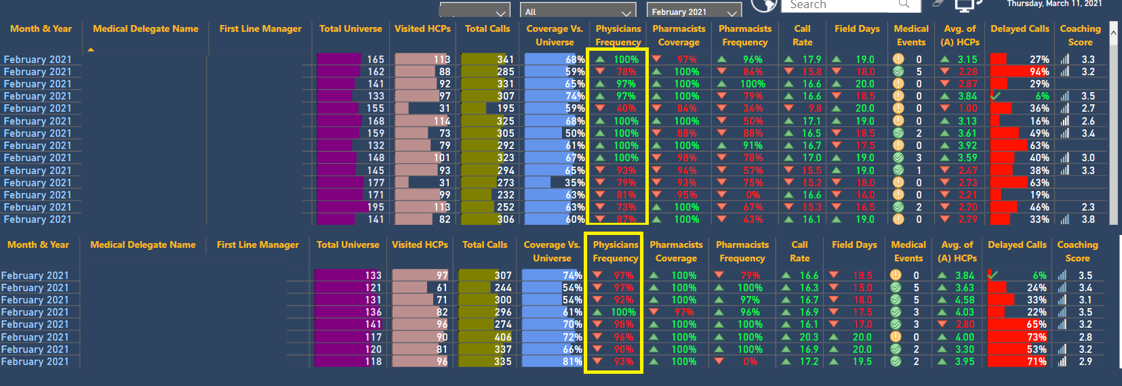The image size is (1122, 386).
Task: Click the Avg HCPs value 1.00
Action: tap(967, 108)
